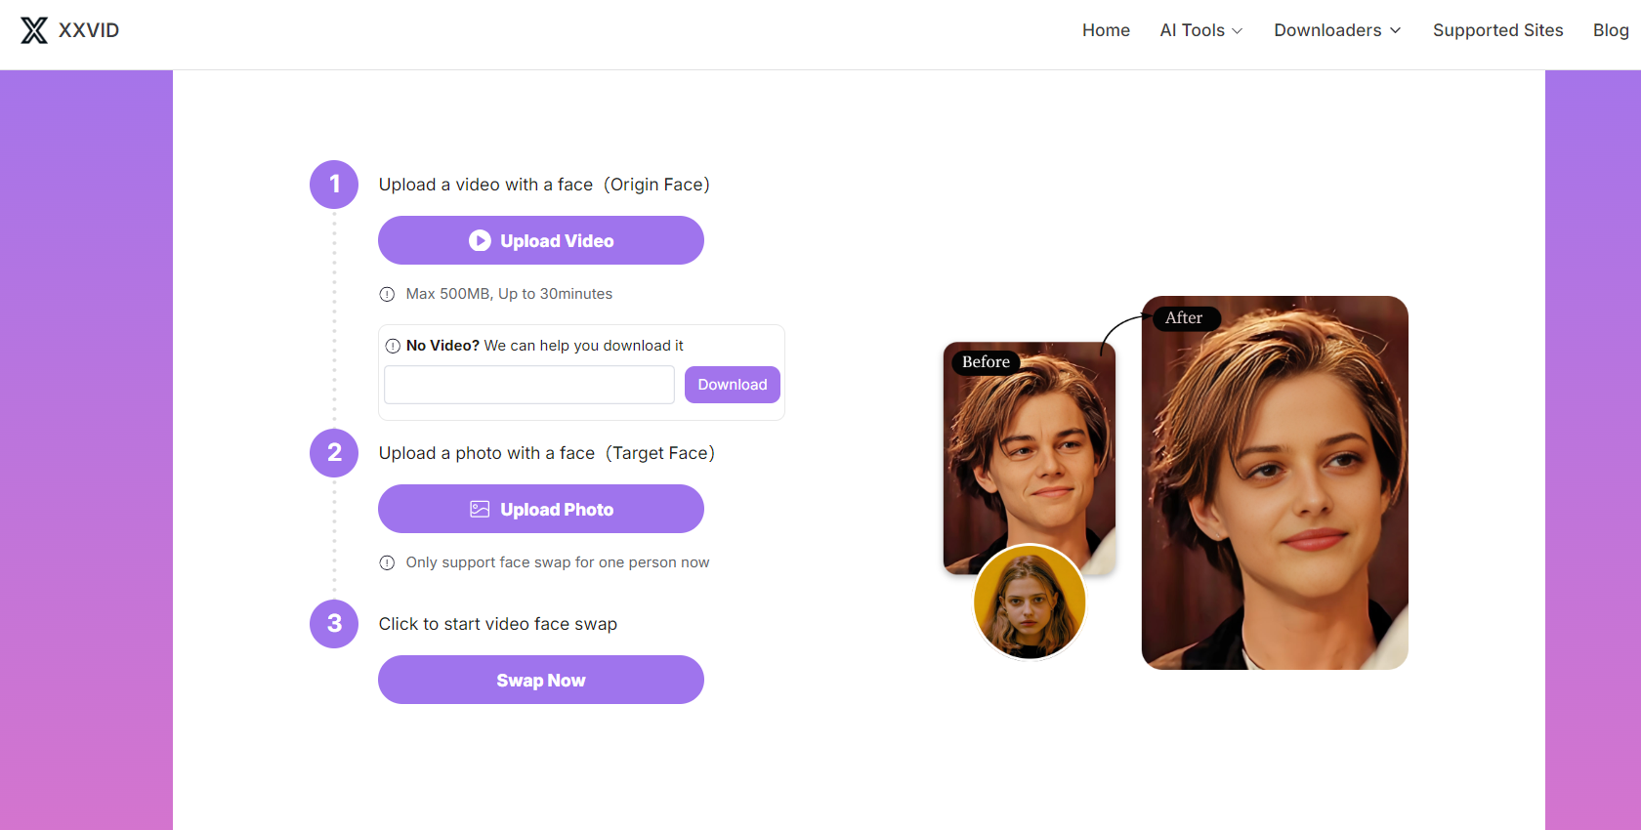This screenshot has width=1641, height=830.
Task: Expand the AI Tools dropdown chevron
Action: tap(1238, 31)
